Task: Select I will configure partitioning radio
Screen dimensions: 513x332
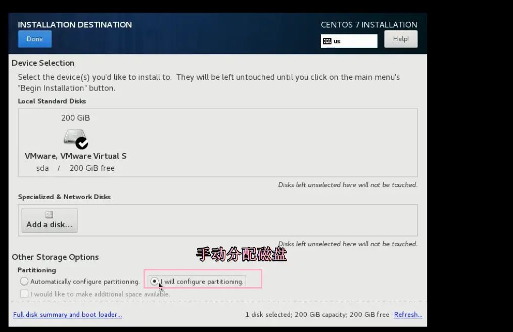Action: coord(155,281)
